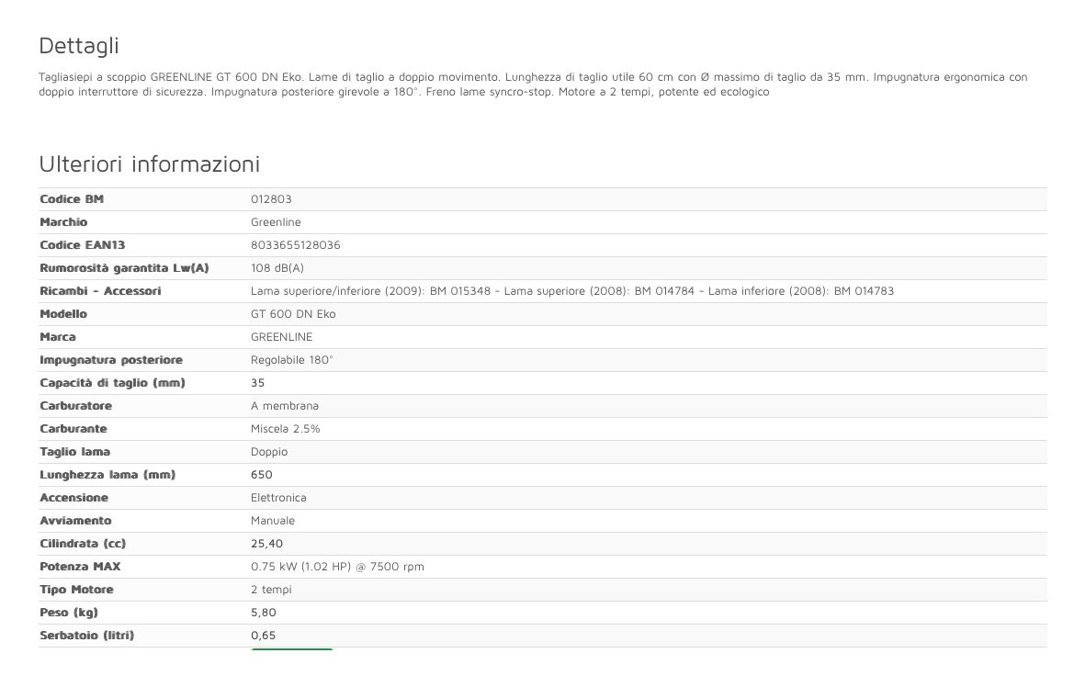The width and height of the screenshot is (1085, 687).
Task: Click the Lunghezza lama value 650
Action: pos(262,475)
